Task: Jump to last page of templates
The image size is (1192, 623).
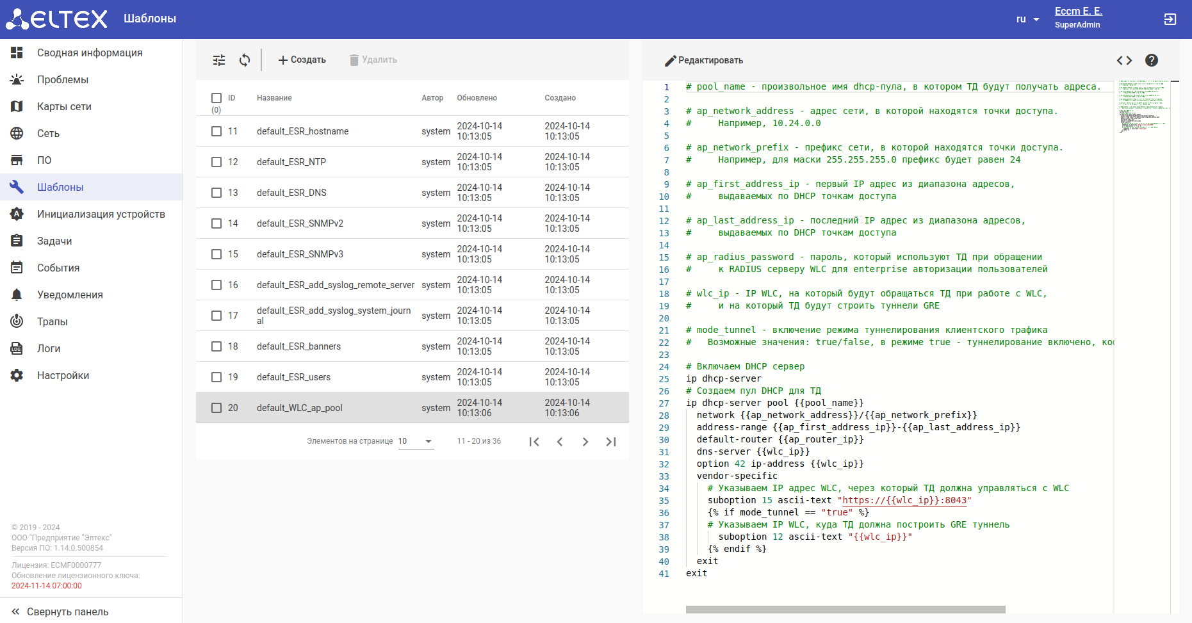Action: [610, 442]
